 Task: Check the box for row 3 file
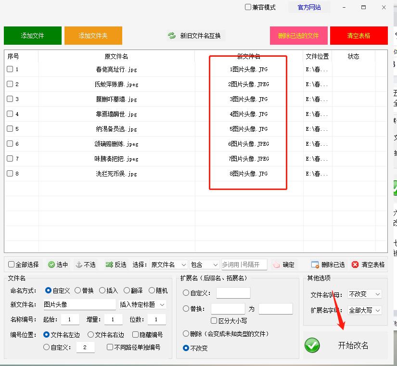tap(10, 99)
